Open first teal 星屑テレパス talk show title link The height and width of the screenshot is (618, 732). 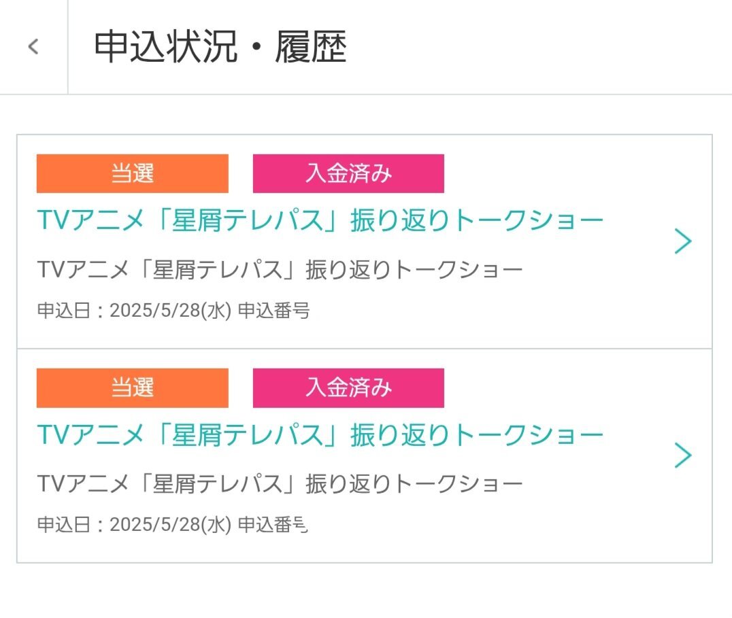click(x=320, y=220)
